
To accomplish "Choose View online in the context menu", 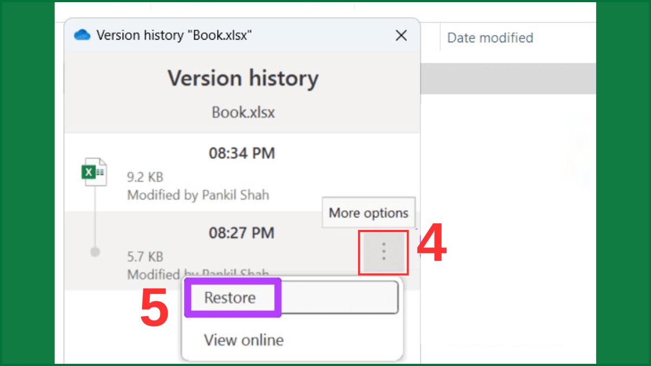I will (x=243, y=340).
